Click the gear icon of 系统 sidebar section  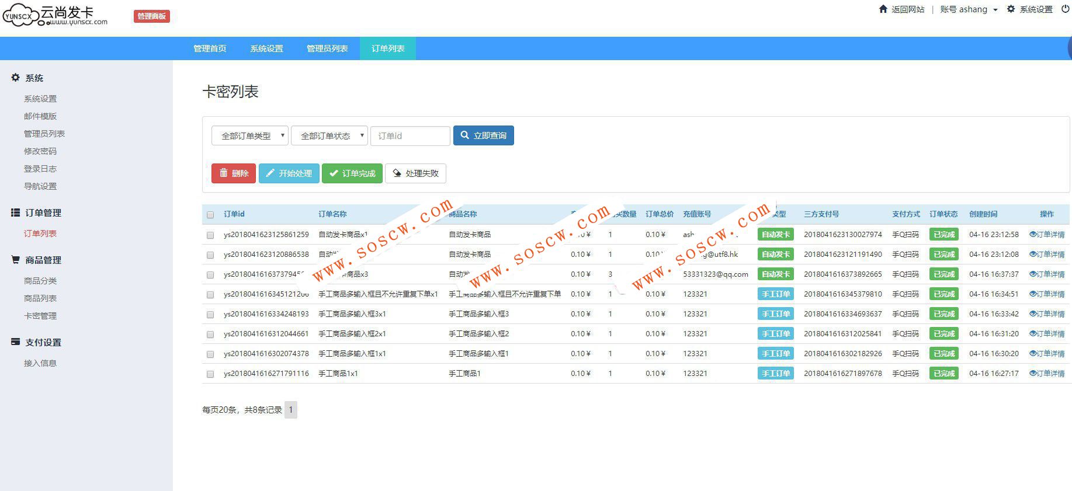[16, 78]
